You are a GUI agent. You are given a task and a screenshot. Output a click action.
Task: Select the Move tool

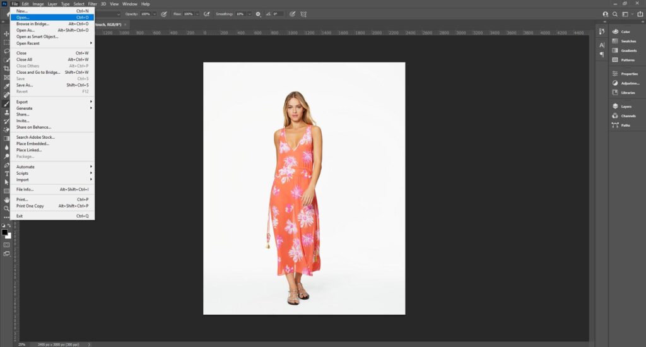(6, 33)
